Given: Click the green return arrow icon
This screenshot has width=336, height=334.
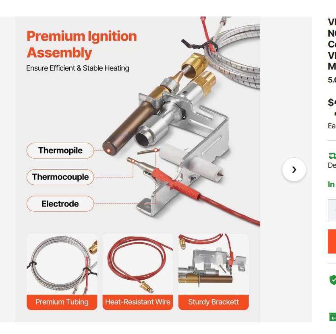Looking at the screenshot, I should 333,317.
